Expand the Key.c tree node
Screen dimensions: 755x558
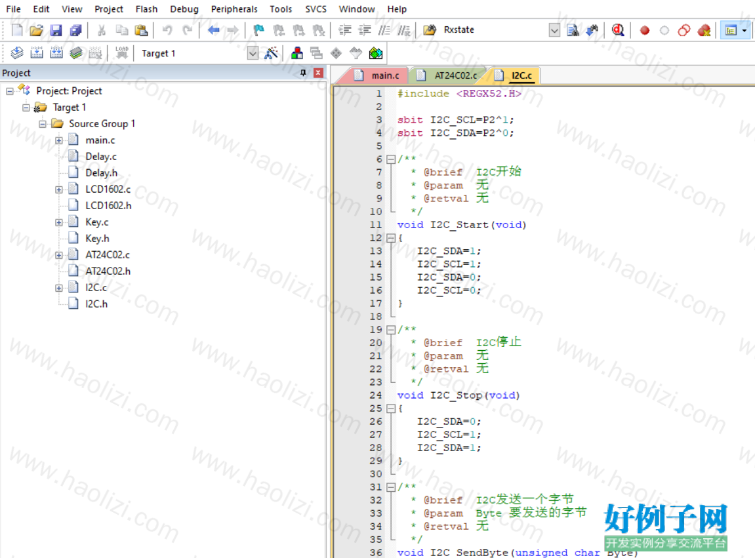(59, 222)
